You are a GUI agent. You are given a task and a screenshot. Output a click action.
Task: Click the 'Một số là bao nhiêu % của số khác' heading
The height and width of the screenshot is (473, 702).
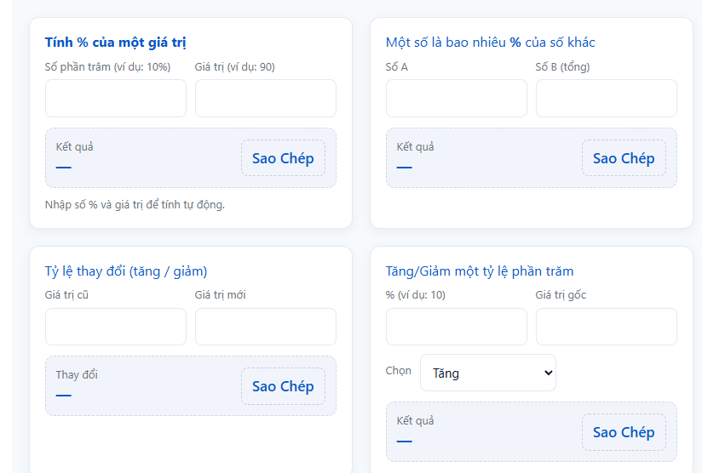click(490, 43)
